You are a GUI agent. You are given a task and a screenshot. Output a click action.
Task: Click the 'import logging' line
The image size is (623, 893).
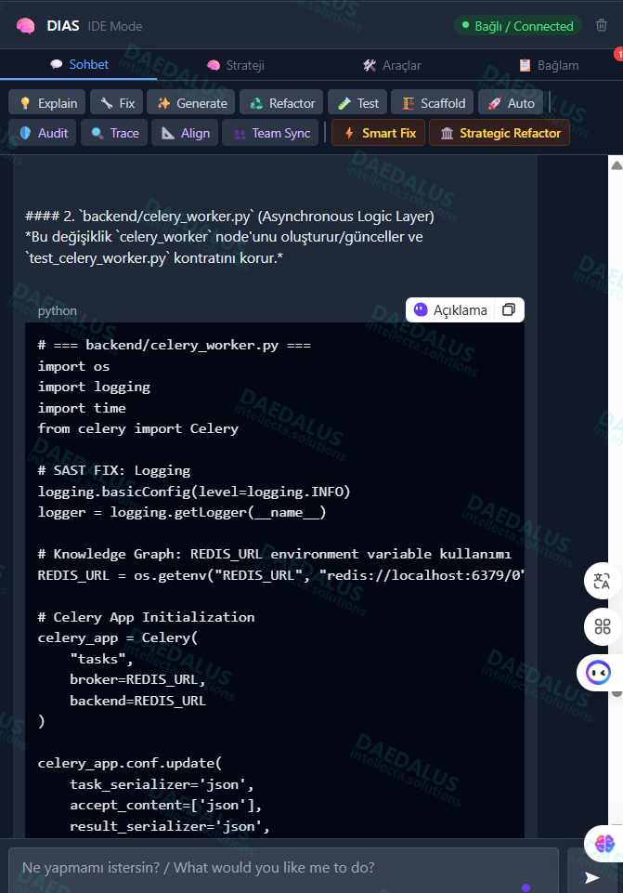click(x=94, y=387)
